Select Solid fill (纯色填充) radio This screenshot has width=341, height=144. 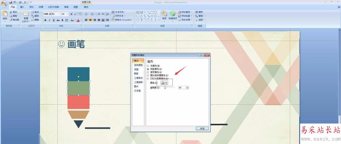148,69
